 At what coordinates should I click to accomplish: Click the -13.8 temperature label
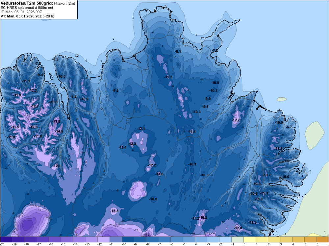click(56, 121)
